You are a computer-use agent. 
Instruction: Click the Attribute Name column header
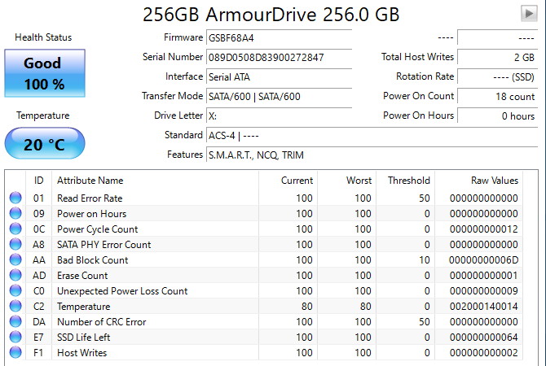coord(155,181)
